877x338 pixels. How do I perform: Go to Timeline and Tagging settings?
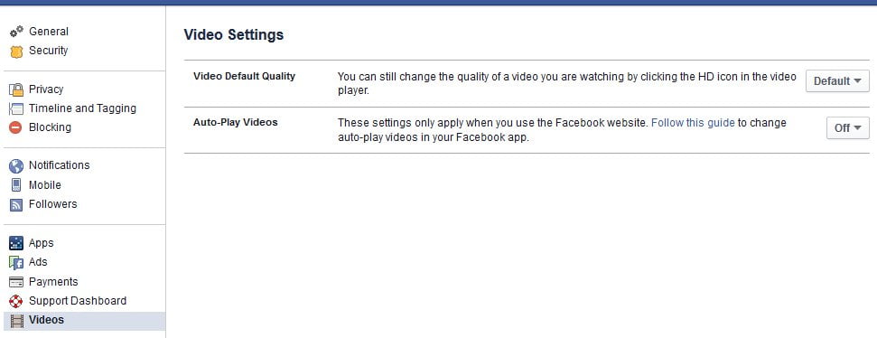point(82,108)
